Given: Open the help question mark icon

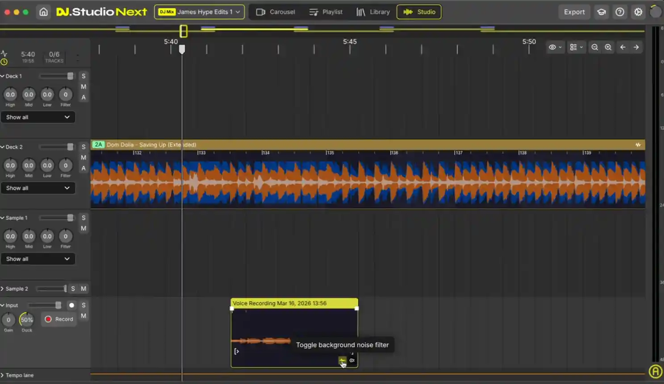Looking at the screenshot, I should point(620,12).
